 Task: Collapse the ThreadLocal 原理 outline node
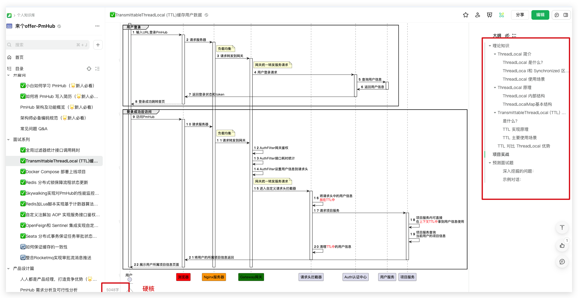click(495, 87)
